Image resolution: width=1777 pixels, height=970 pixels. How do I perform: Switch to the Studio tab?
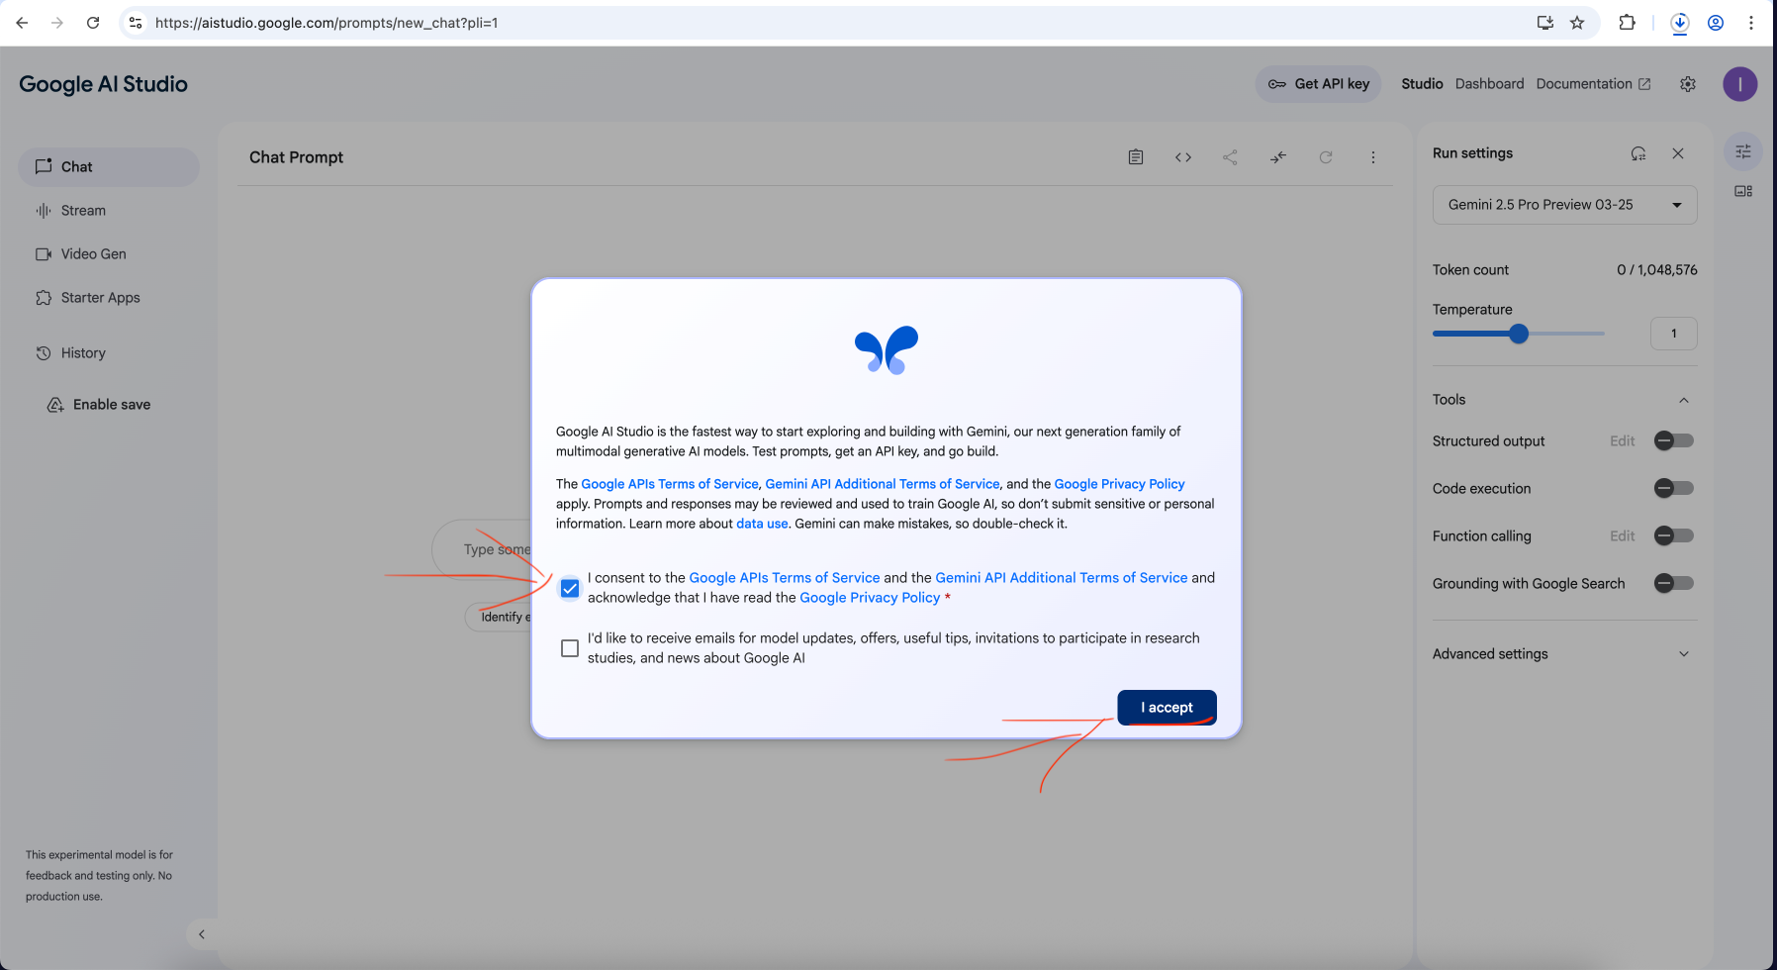[x=1422, y=84]
